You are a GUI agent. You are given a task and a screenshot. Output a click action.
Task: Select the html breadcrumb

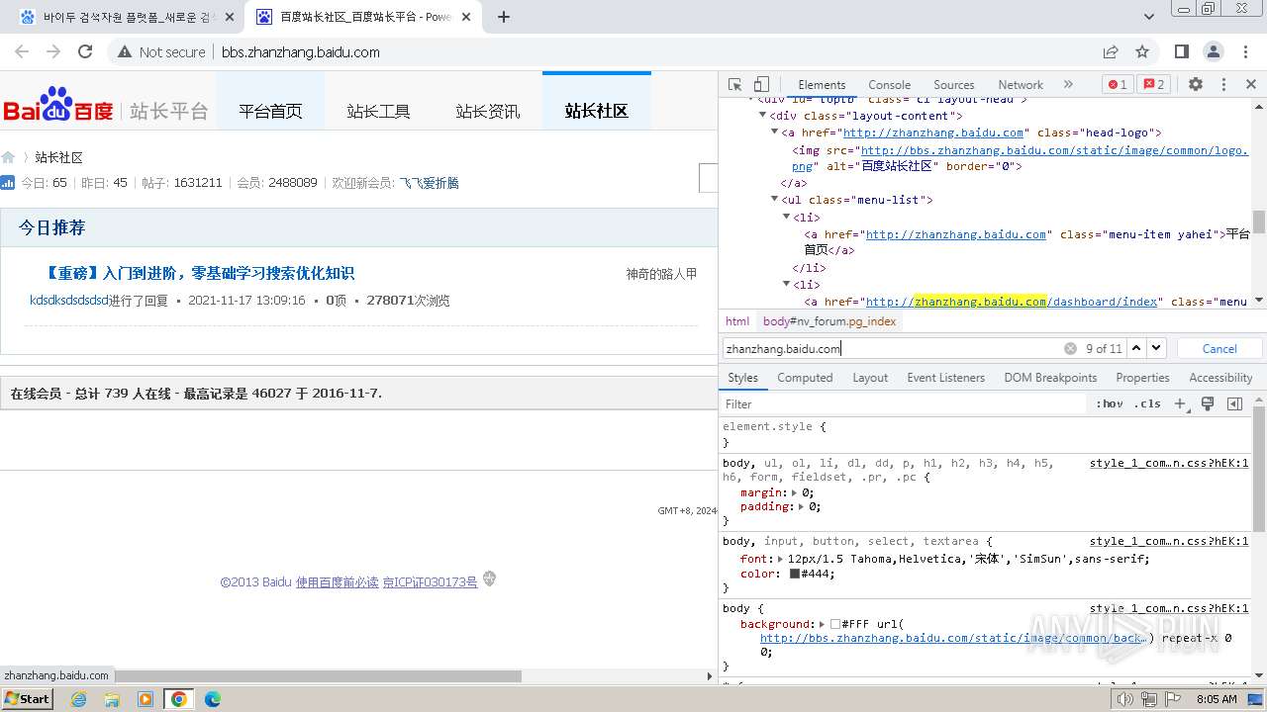tap(737, 321)
